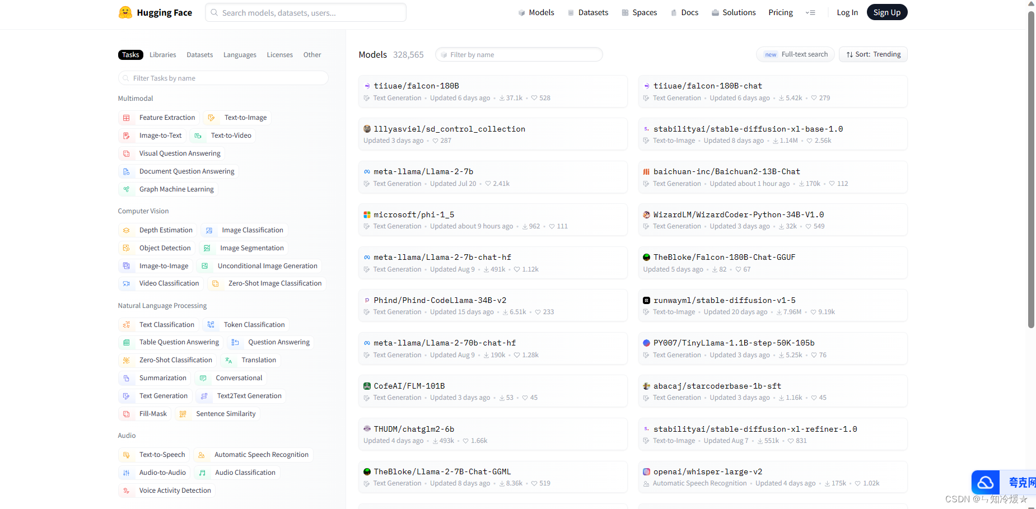Screen dimensions: 1036x509
Task: Open the runwayml/stable-diffusion-v1-5 model
Action: pos(773,306)
